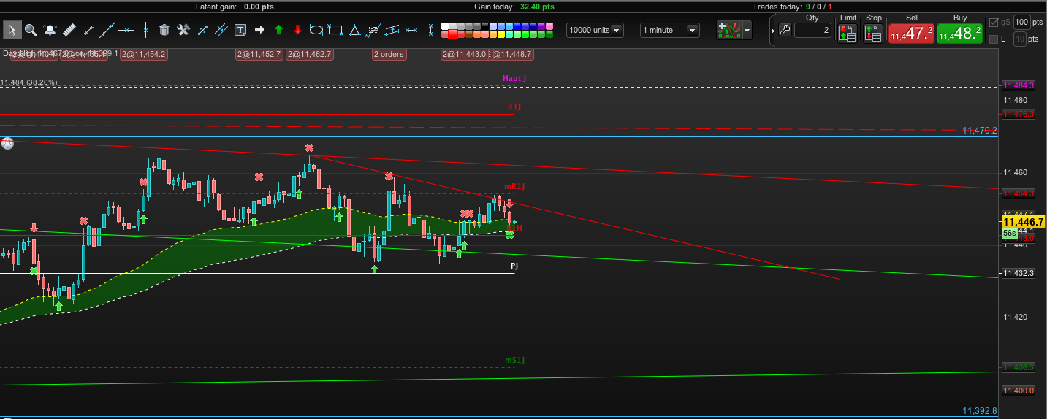Pick the black color swatch
Image resolution: width=1047 pixels, height=419 pixels.
point(485,26)
